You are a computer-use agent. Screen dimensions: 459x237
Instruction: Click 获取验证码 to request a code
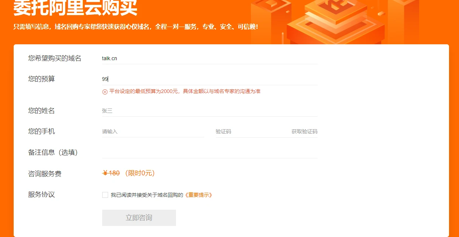pyautogui.click(x=304, y=131)
